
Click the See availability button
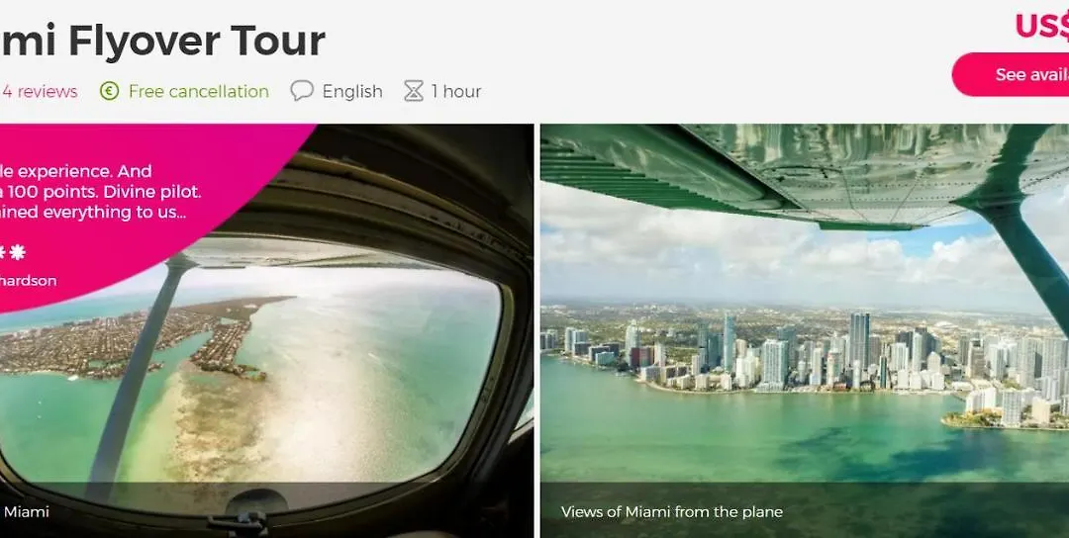coord(1011,74)
